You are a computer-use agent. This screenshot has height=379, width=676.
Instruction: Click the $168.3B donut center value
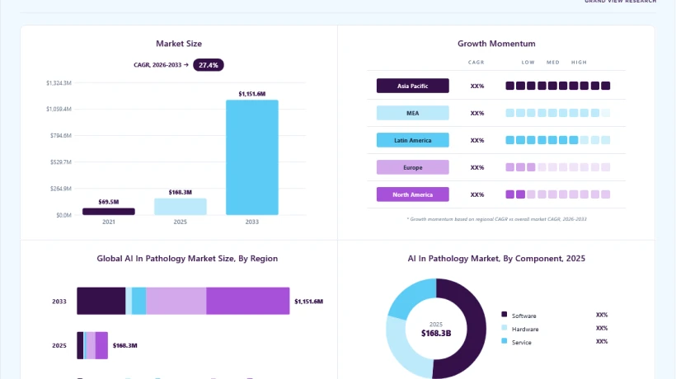tap(436, 334)
